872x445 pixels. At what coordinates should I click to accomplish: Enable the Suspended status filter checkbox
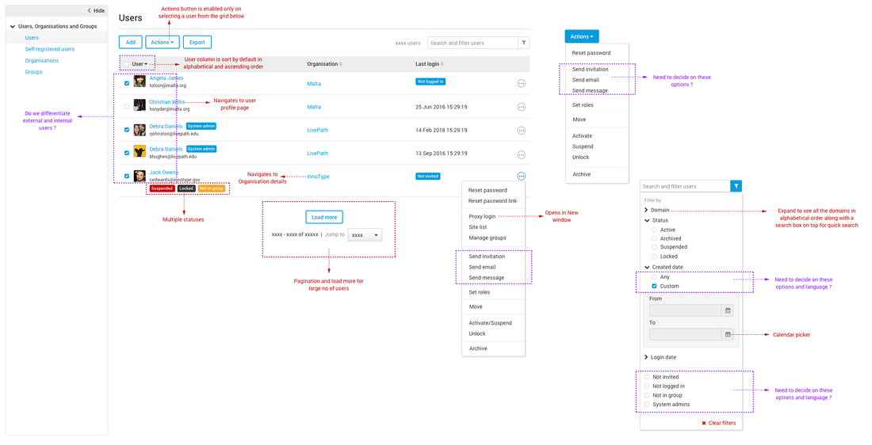[654, 247]
